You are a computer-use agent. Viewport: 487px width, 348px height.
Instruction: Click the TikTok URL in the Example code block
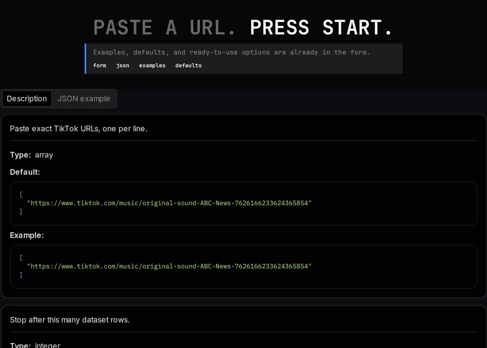tap(169, 266)
